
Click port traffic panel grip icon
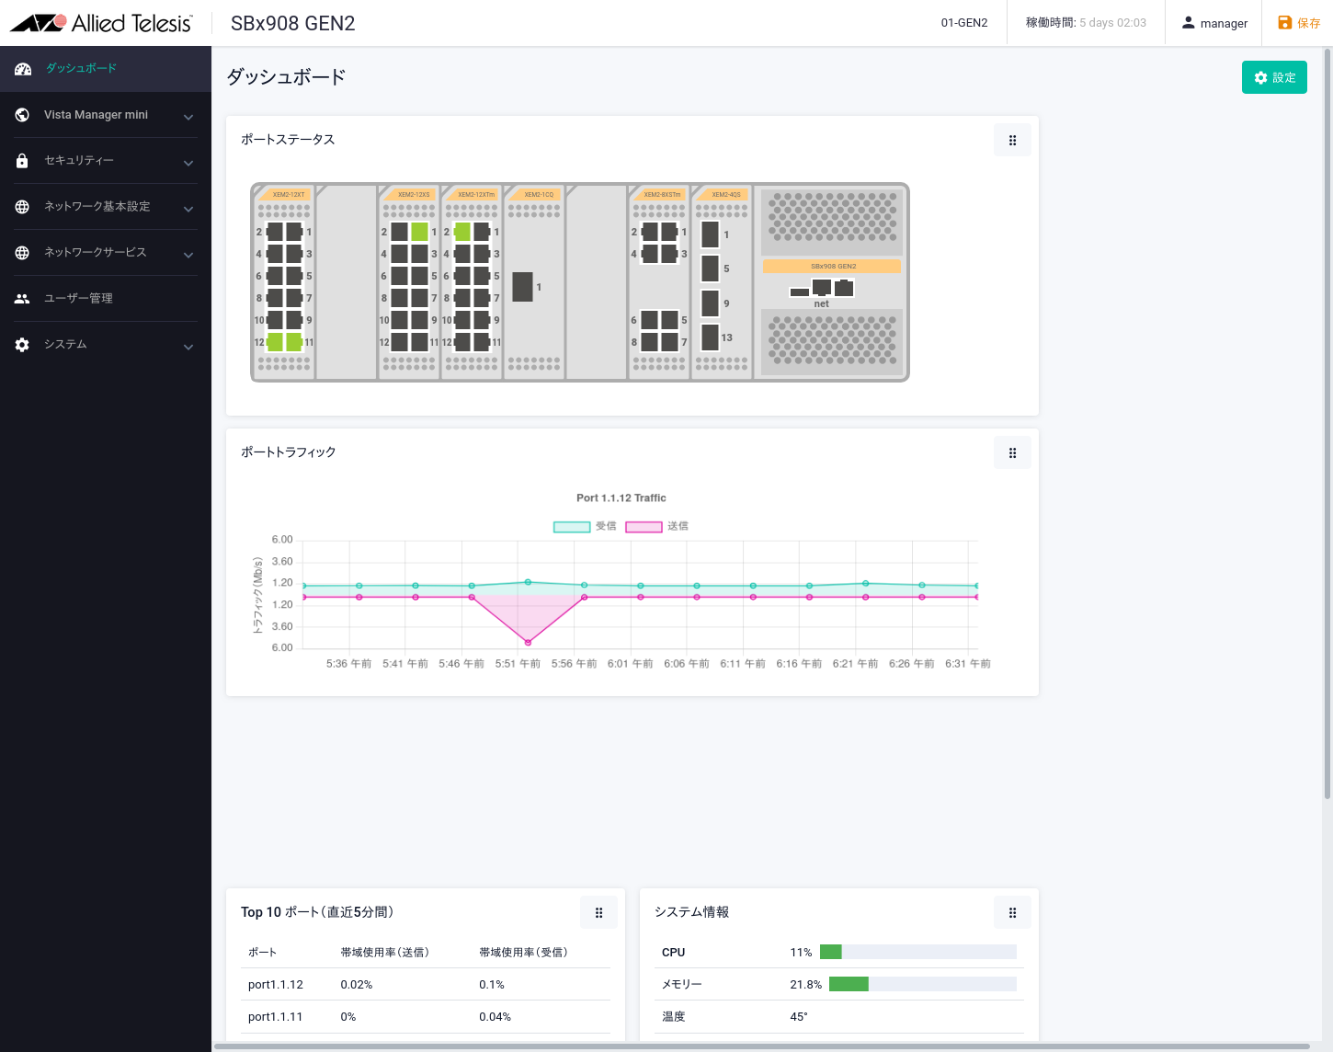[x=1012, y=453]
